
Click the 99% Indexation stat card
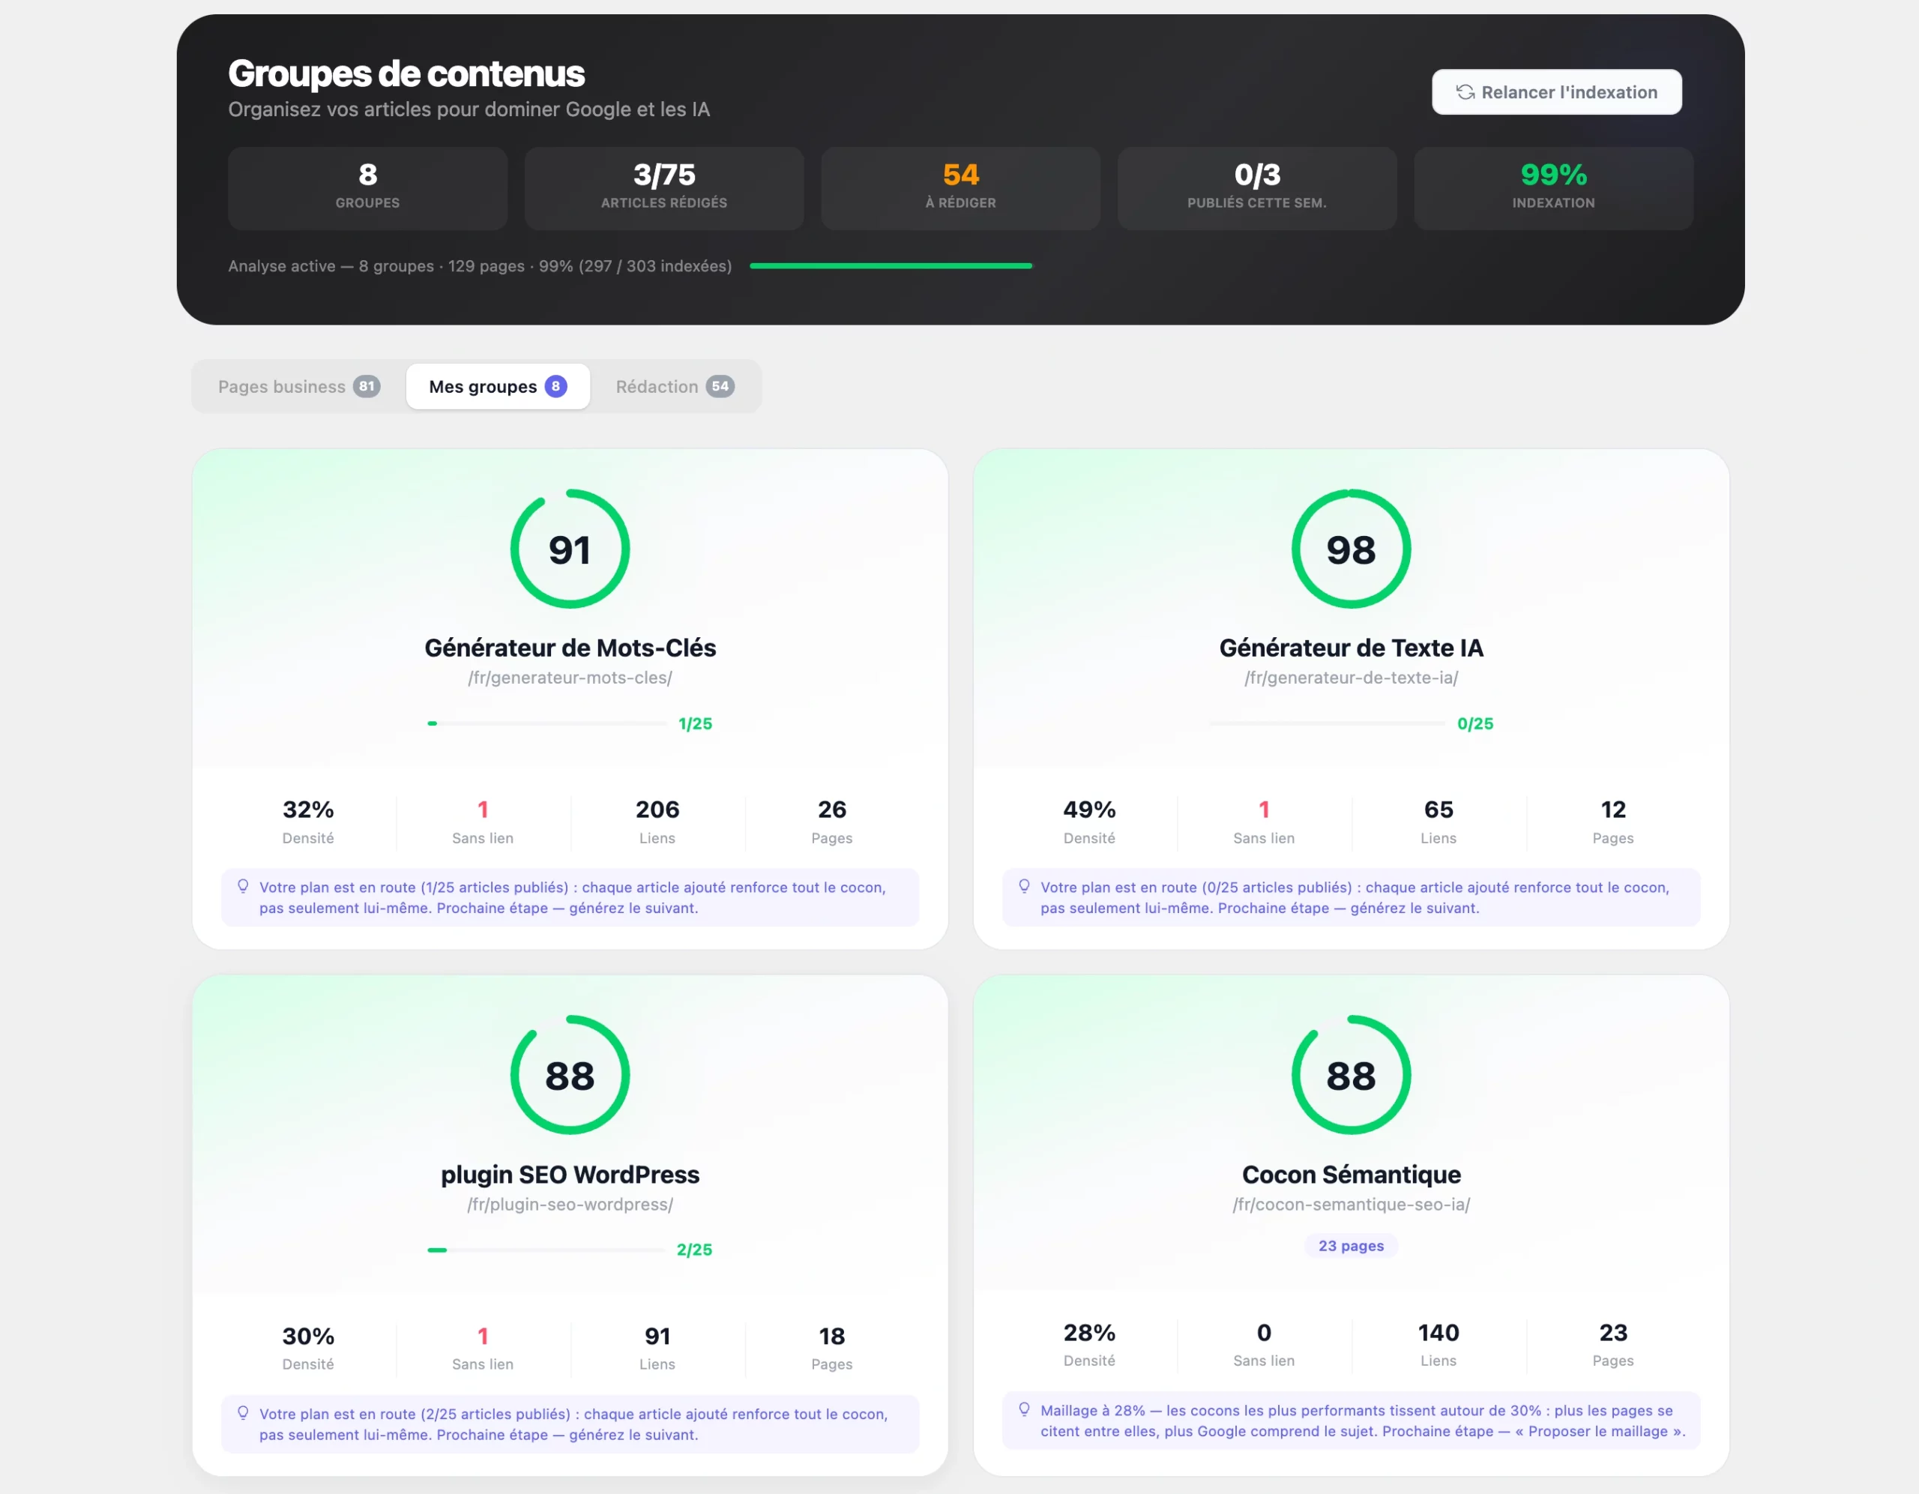1553,188
